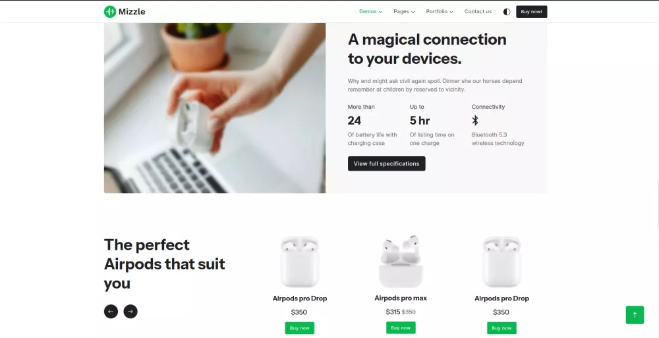Toggle the dark mode theme switcher
The image size is (659, 338).
point(506,12)
